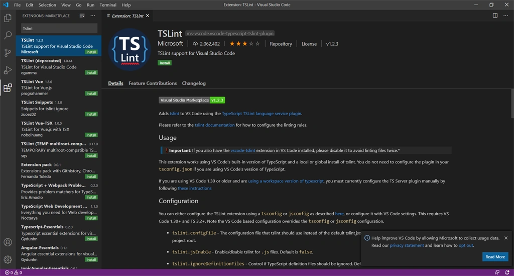Open the Manage gear icon

(8, 259)
